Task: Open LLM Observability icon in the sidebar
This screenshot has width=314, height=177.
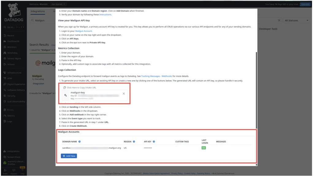Action: 5,101
